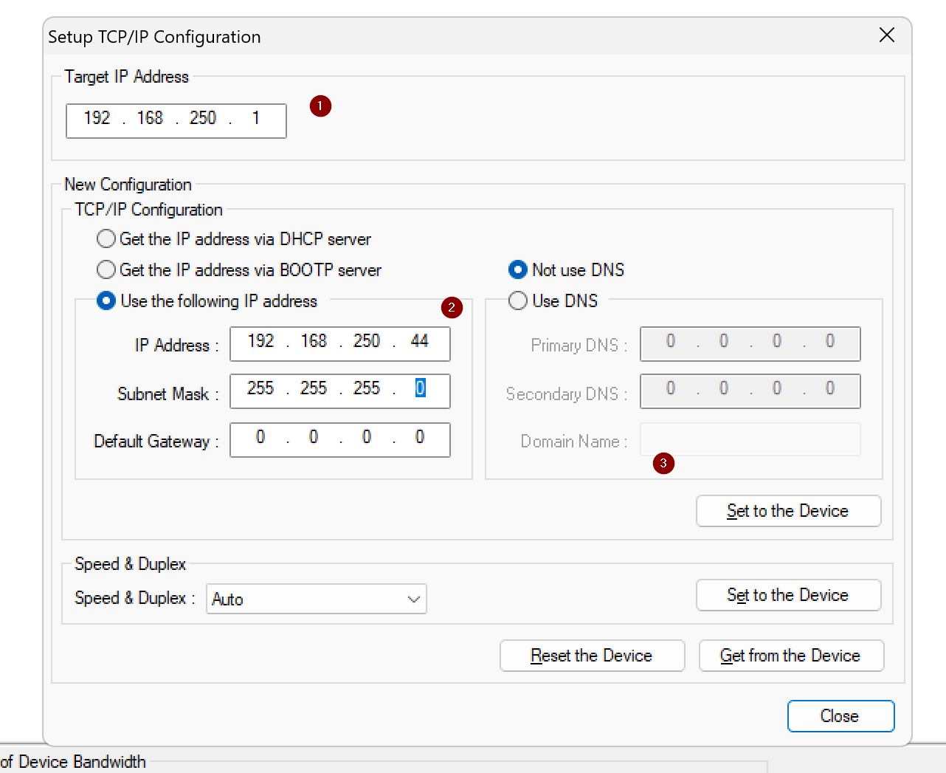
Task: Choose Use the following IP address option
Action: [107, 301]
